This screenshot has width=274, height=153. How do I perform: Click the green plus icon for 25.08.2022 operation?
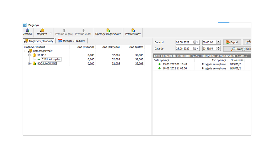pyautogui.click(x=160, y=64)
